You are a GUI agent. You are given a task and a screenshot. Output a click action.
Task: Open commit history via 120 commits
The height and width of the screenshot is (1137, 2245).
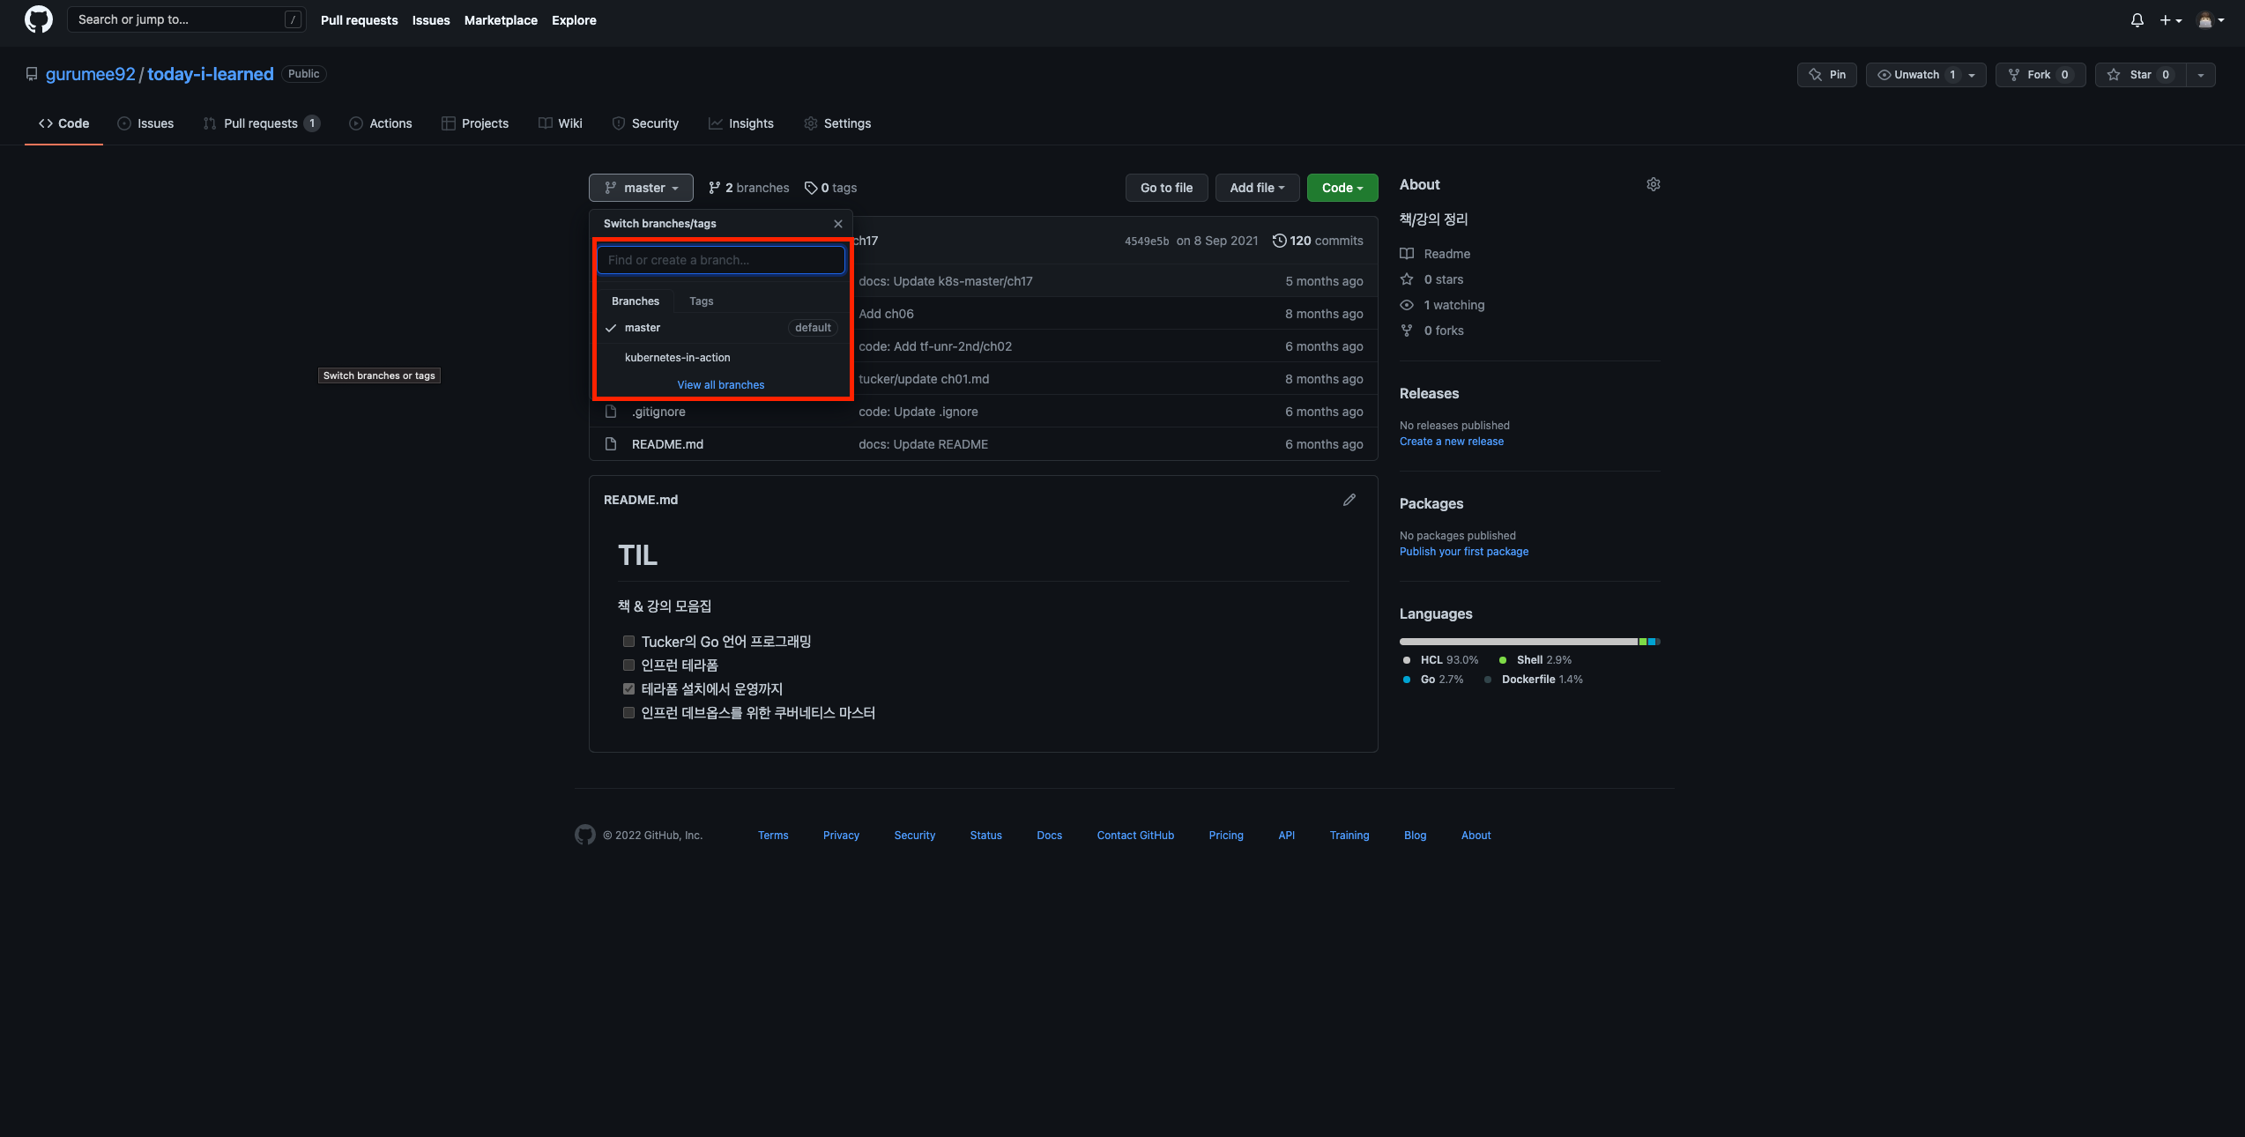pyautogui.click(x=1318, y=241)
